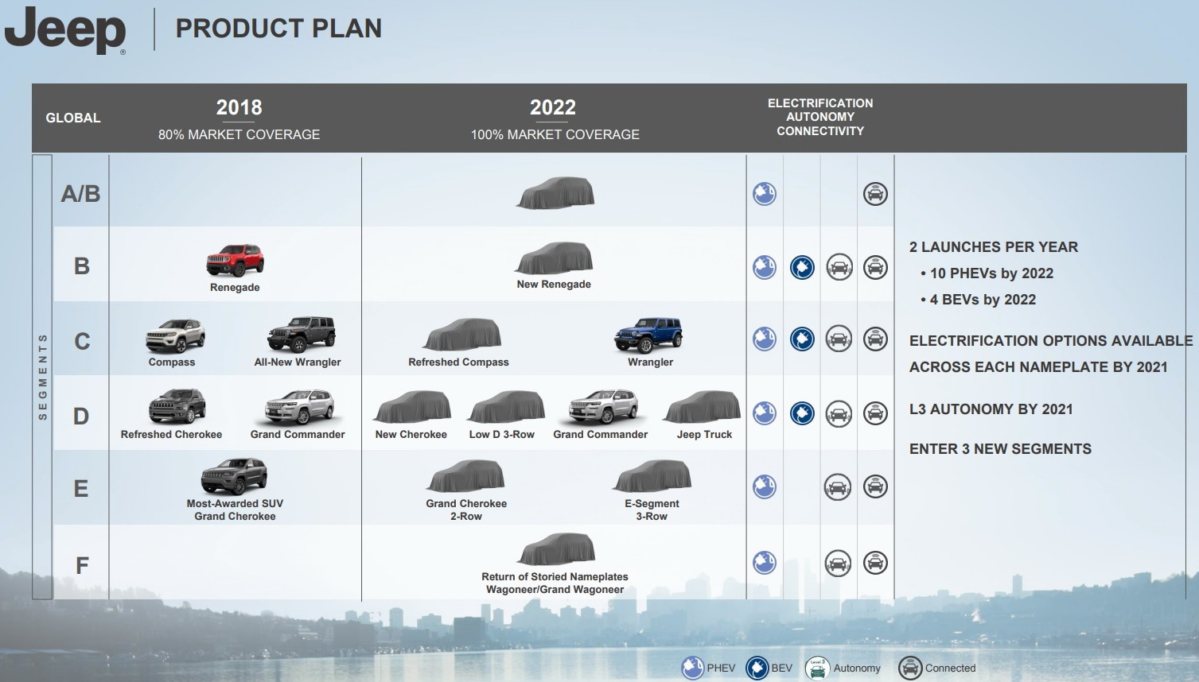Click the covered Low D 3-Row vehicle
Image resolution: width=1199 pixels, height=682 pixels.
coord(505,407)
